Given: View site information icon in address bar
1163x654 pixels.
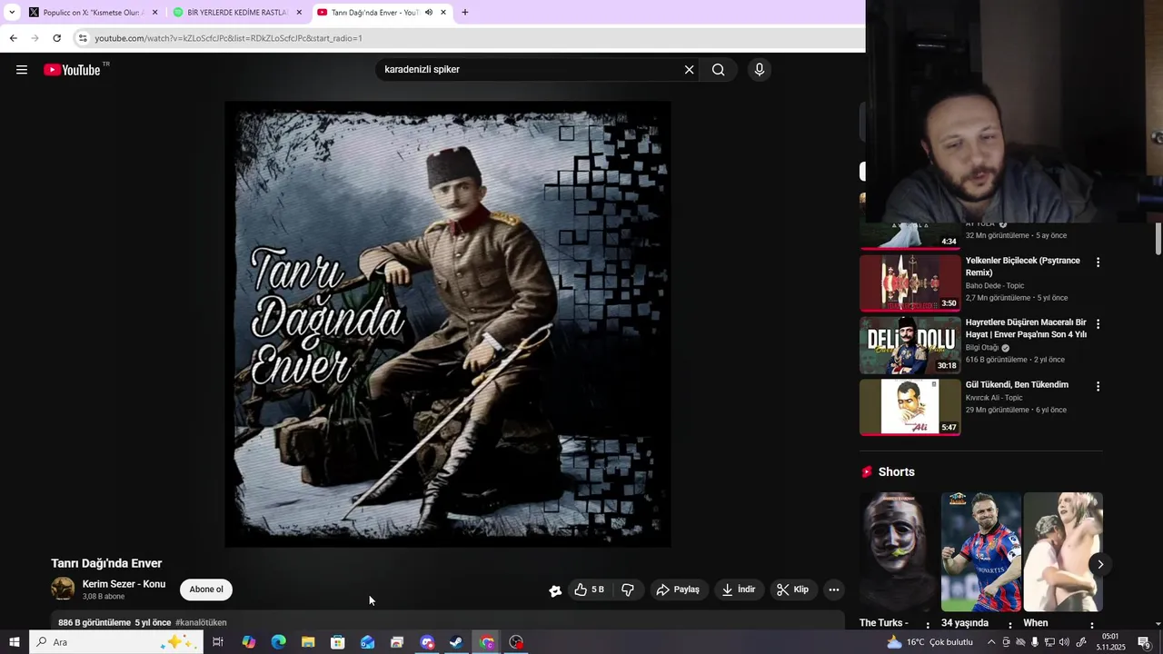Looking at the screenshot, I should 83,38.
